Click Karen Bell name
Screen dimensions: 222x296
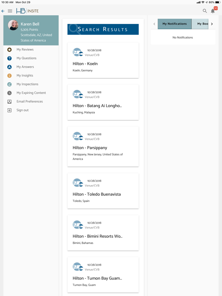coord(30,24)
